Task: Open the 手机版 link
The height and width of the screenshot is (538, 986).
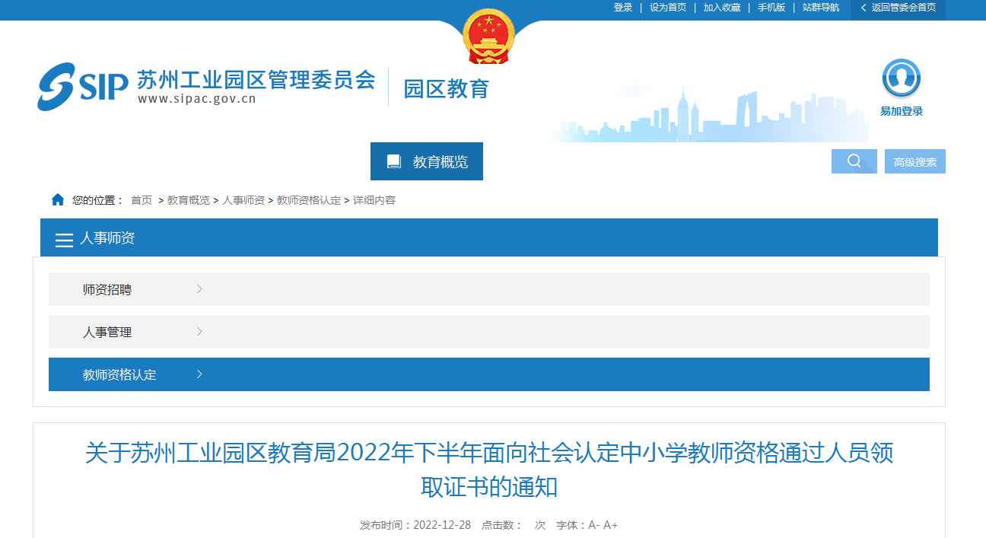Action: (771, 8)
